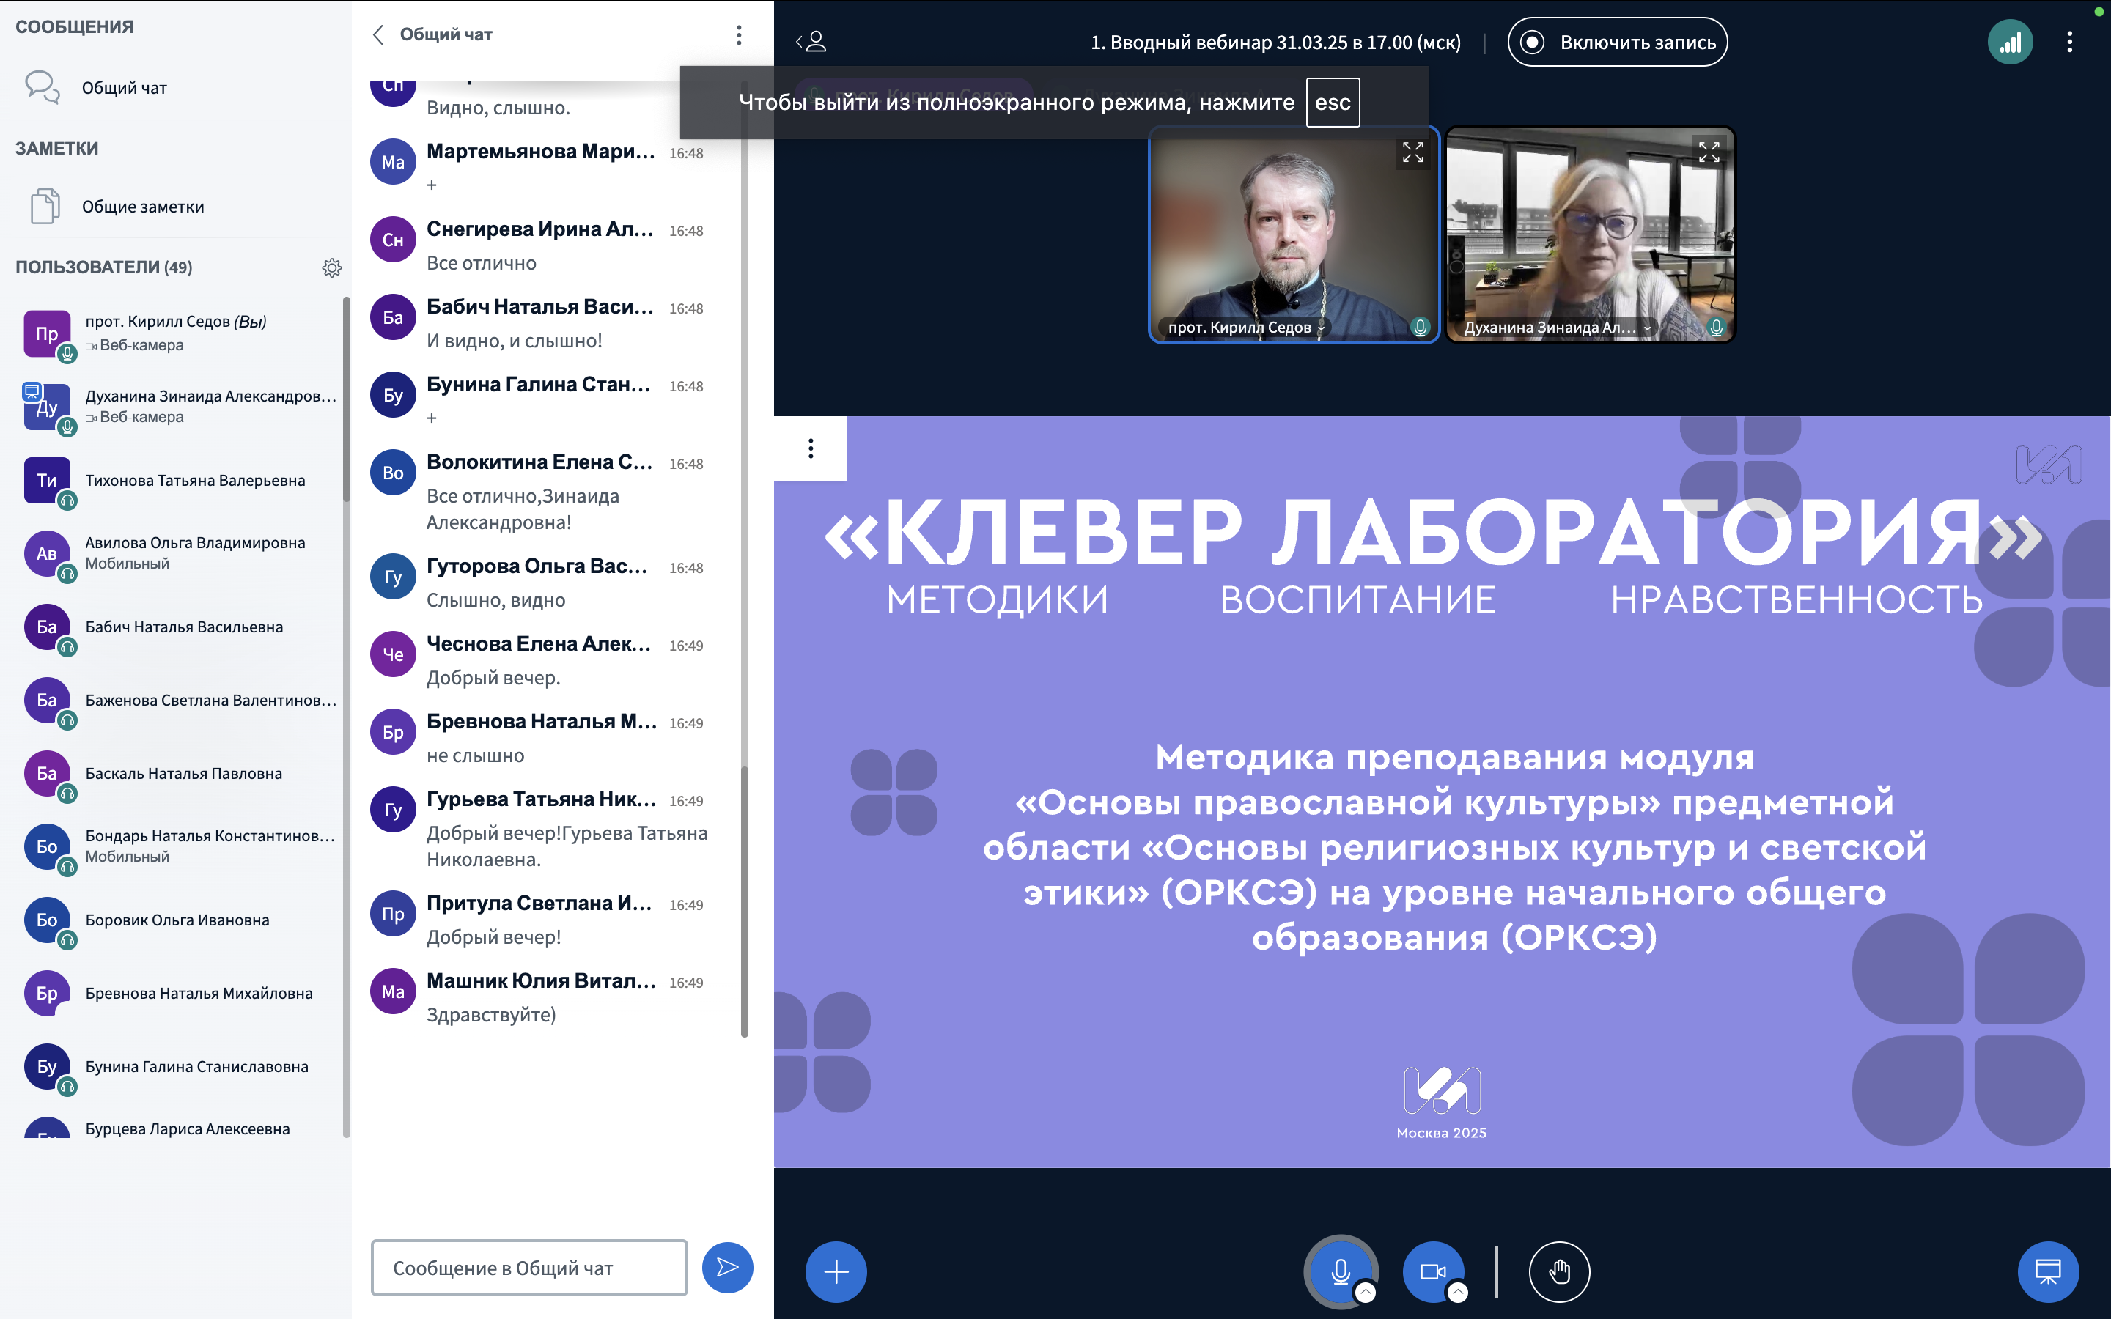This screenshot has width=2111, height=1319.
Task: Open the users list settings gear
Action: click(331, 267)
